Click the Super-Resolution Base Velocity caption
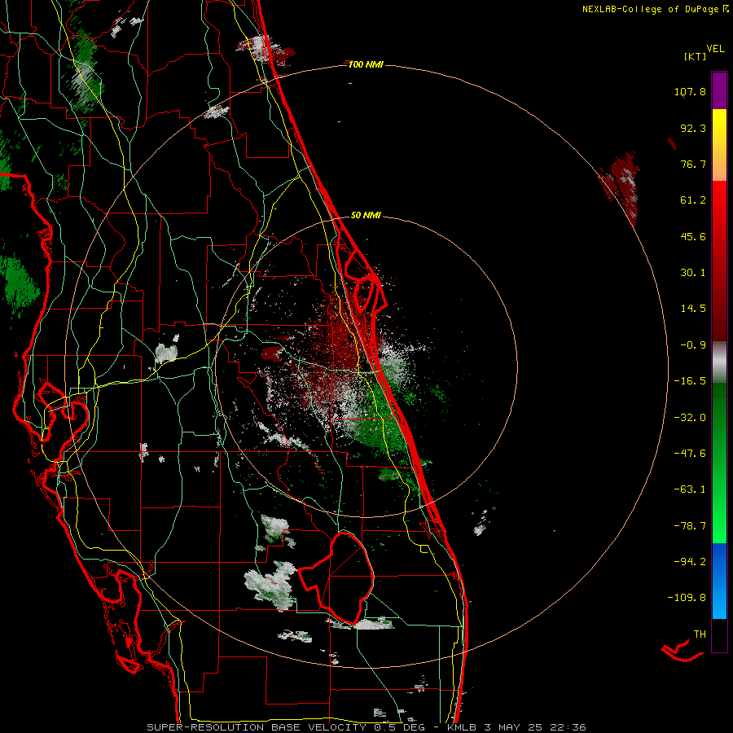This screenshot has width=733, height=733. pyautogui.click(x=366, y=727)
